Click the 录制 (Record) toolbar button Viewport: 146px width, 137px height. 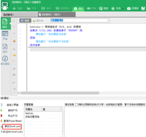[x=92, y=9]
